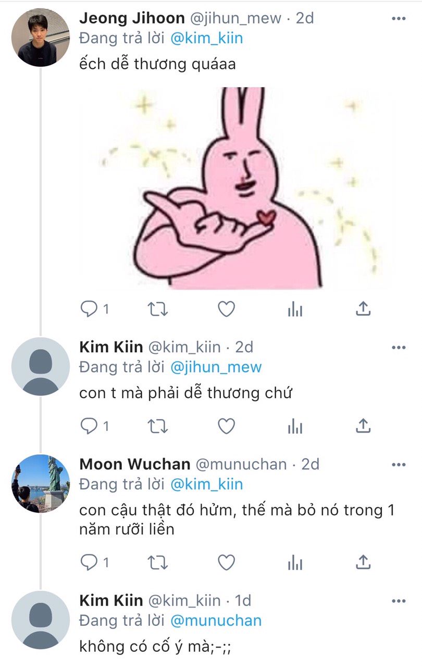Open the pink rabbit meme image
422x667 pixels.
coord(237,188)
